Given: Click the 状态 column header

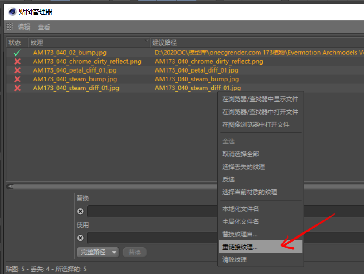Looking at the screenshot, I should point(17,42).
